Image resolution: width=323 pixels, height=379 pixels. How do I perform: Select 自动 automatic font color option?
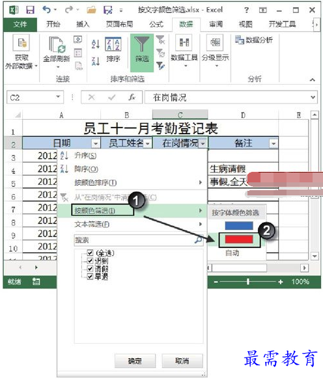[x=232, y=253]
